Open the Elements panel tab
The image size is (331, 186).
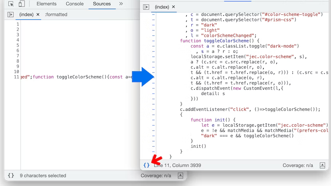click(x=46, y=4)
